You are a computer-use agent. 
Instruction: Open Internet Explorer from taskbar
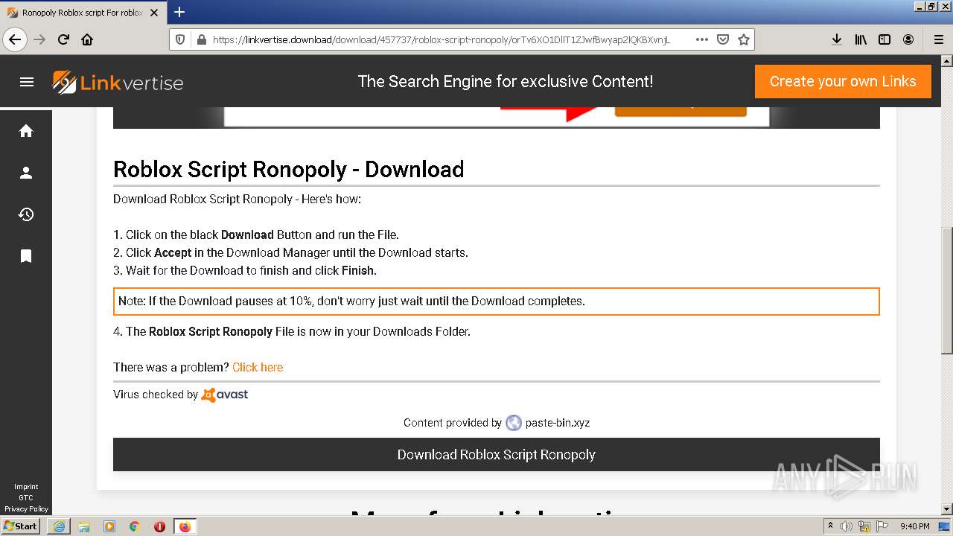[x=59, y=526]
